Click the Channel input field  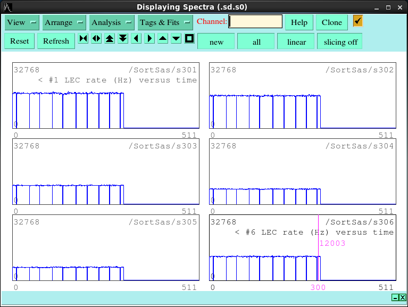255,22
